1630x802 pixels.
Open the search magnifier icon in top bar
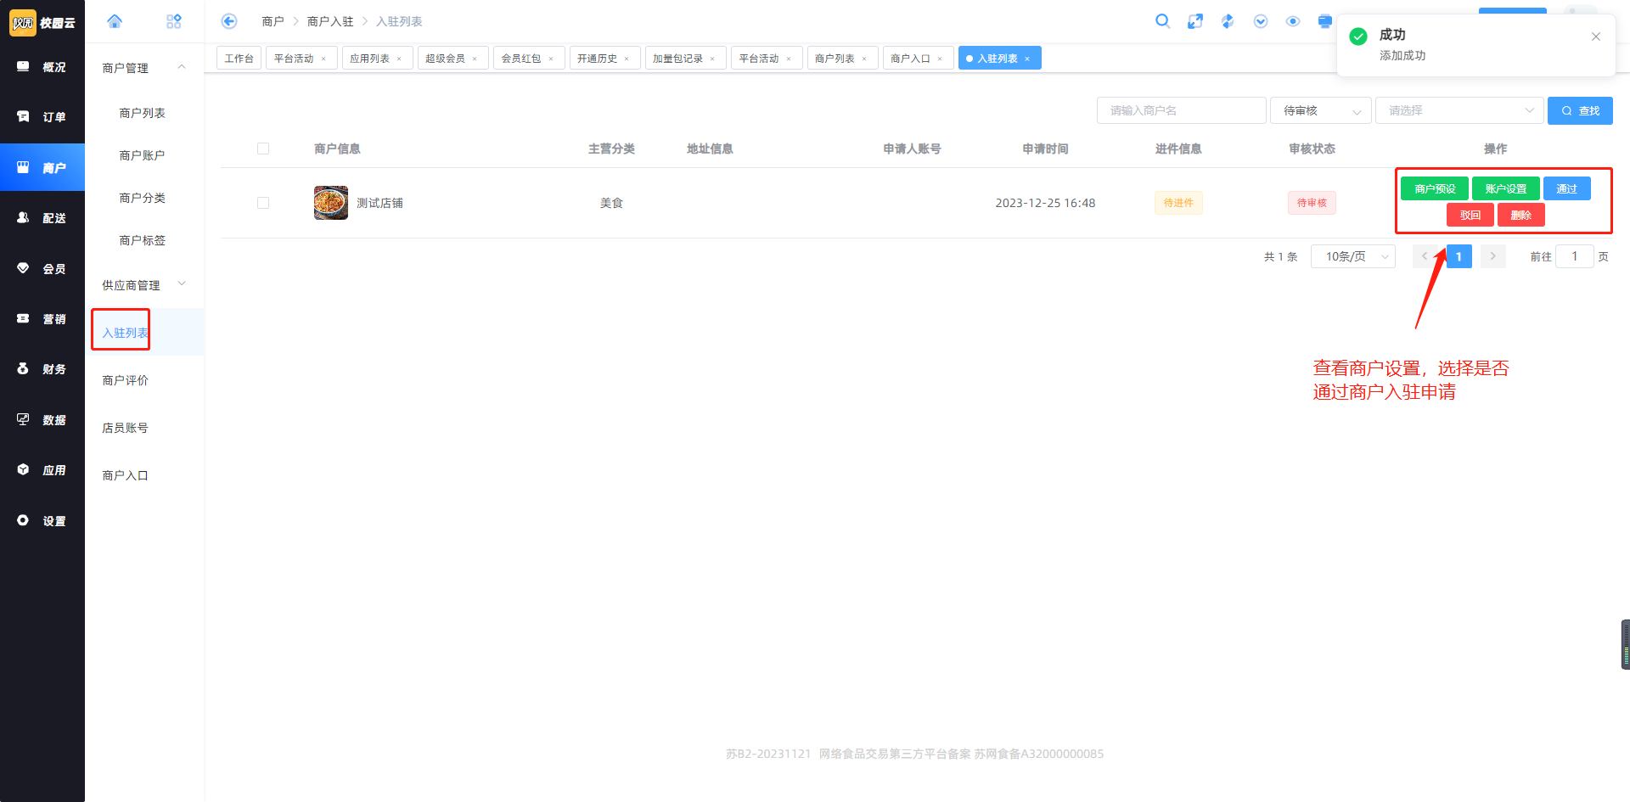pos(1162,21)
